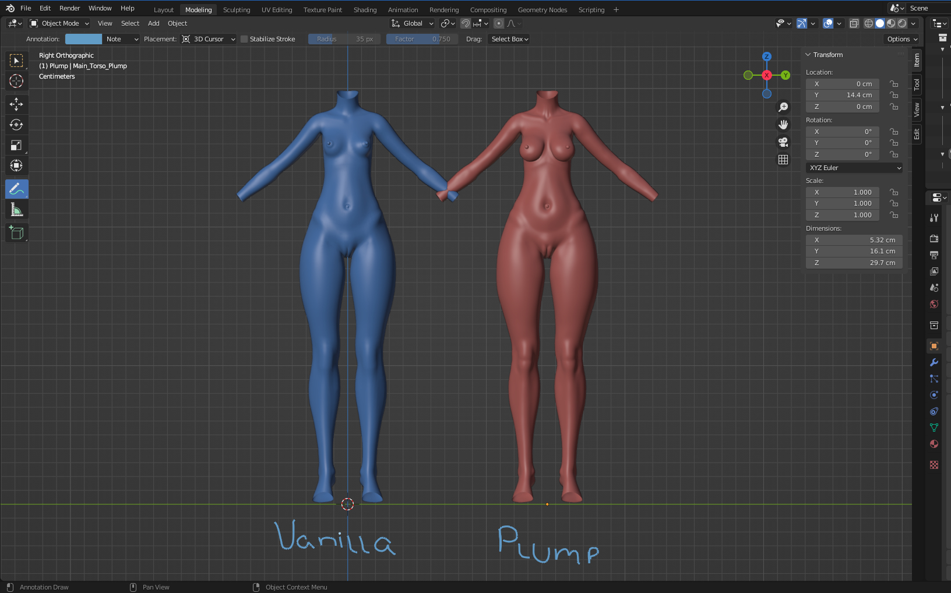
Task: Activate the Measure tool
Action: coord(16,210)
